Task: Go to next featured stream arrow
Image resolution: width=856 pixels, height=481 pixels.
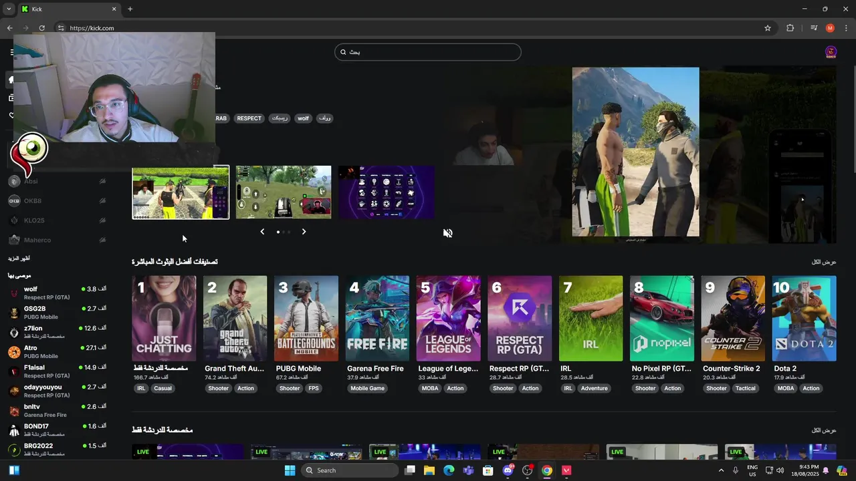Action: click(304, 232)
